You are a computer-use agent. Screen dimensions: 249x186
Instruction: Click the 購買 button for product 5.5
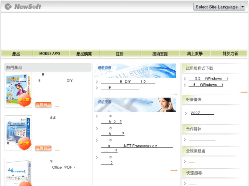43,148
